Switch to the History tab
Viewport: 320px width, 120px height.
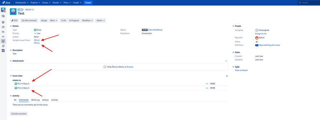click(x=45, y=100)
